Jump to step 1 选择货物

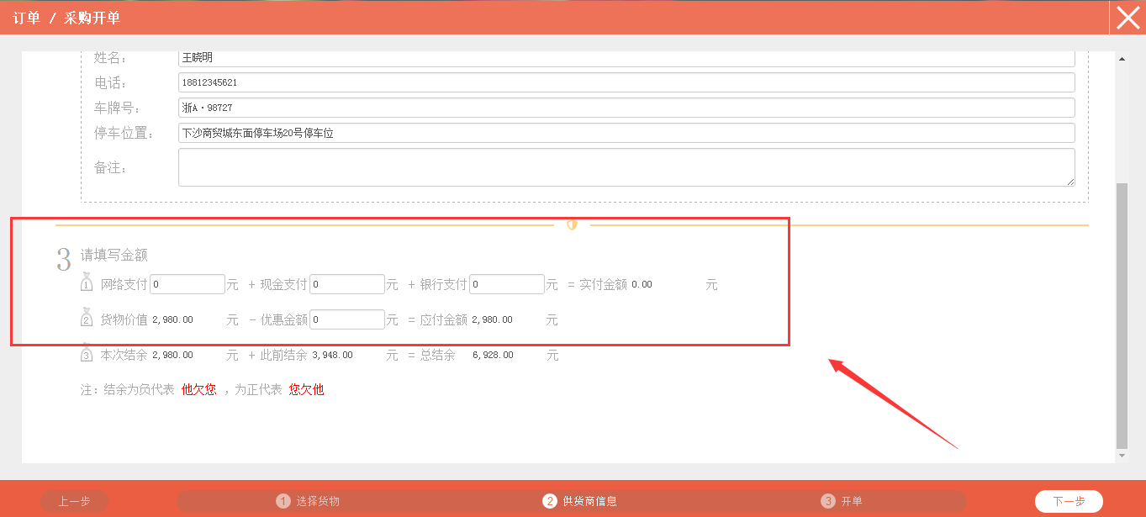[309, 501]
